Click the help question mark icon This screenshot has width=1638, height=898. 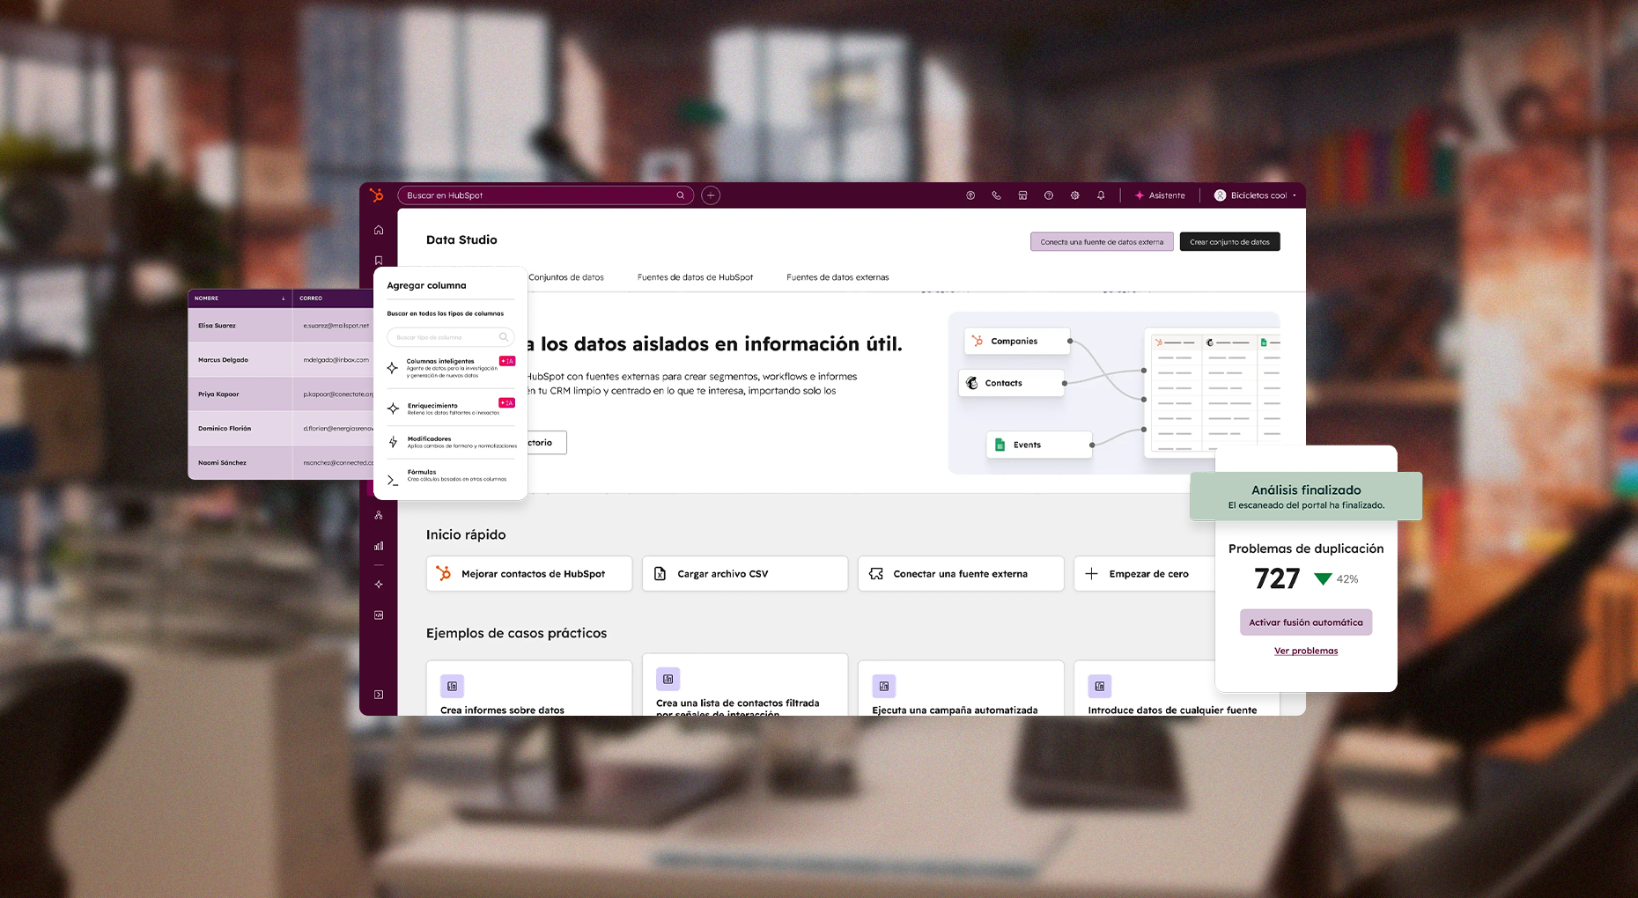[x=1048, y=195]
